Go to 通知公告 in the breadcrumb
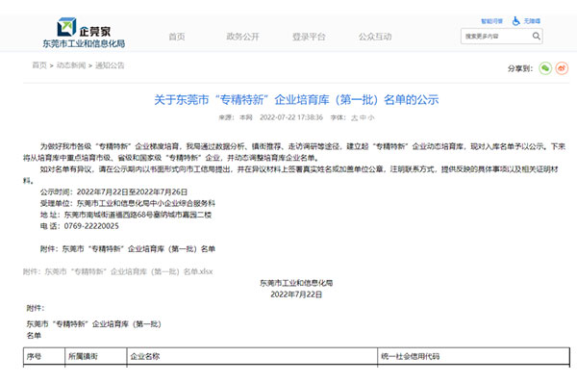 (110, 65)
